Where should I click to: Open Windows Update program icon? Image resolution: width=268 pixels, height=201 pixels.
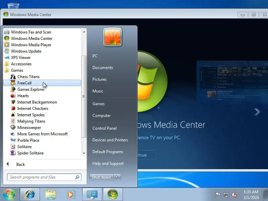(x=7, y=51)
